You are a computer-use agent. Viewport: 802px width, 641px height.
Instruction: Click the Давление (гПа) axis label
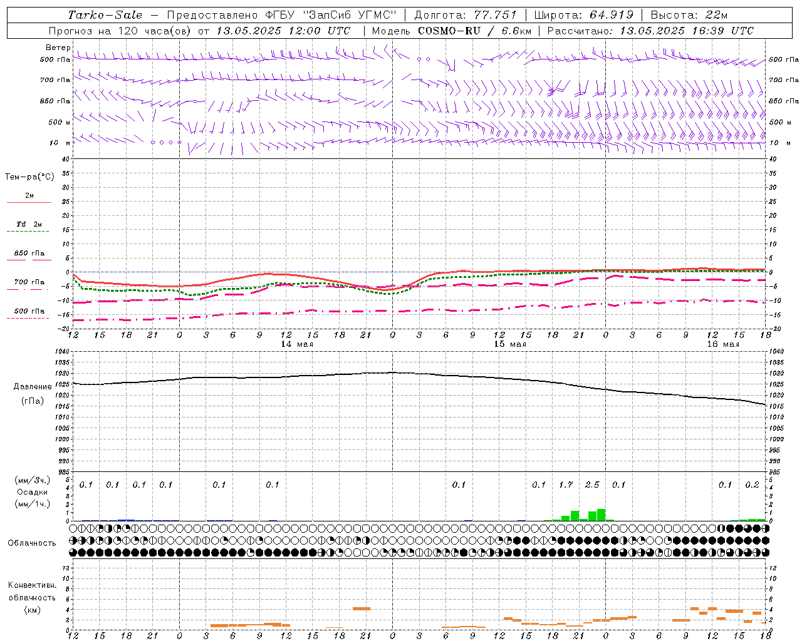[33, 394]
